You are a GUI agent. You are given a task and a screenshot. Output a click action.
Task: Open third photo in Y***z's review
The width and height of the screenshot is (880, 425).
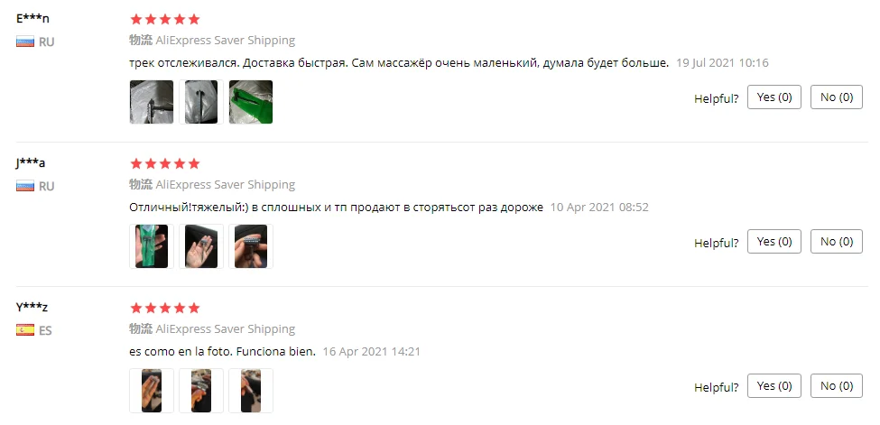(x=251, y=390)
